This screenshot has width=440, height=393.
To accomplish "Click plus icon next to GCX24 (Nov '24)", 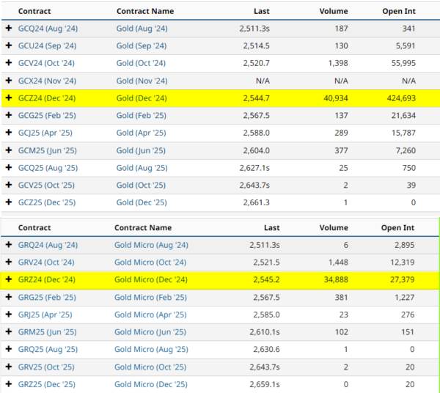I will [9, 81].
